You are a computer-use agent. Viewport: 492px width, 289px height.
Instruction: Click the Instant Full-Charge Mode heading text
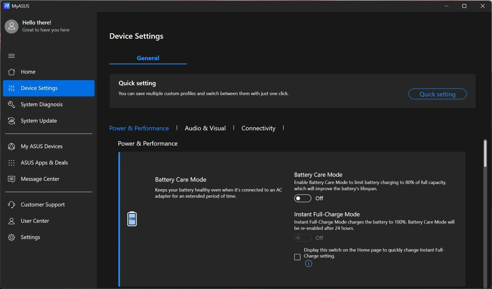327,214
